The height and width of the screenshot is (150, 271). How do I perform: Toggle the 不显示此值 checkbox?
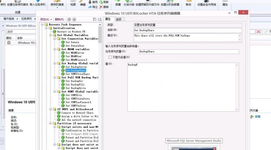tap(110, 57)
